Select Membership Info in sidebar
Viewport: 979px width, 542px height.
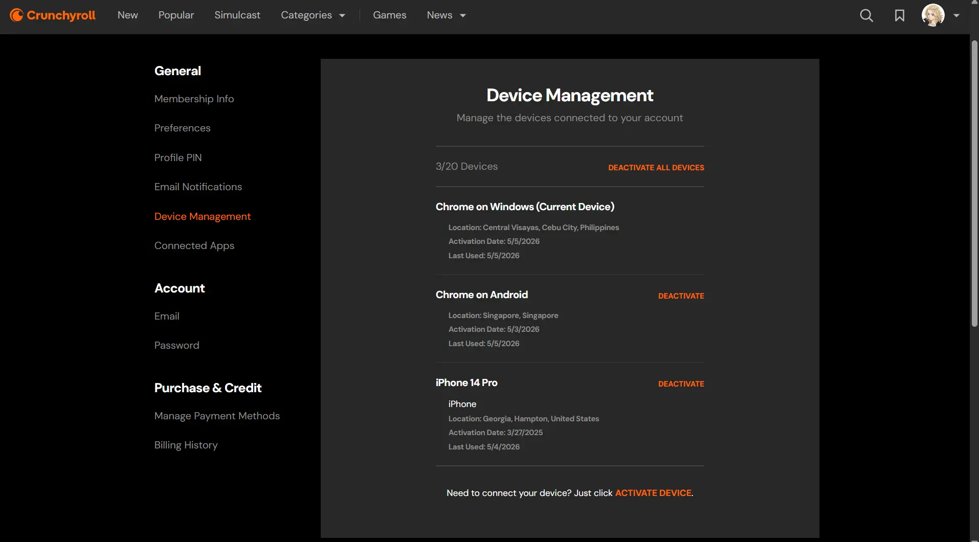(x=194, y=99)
